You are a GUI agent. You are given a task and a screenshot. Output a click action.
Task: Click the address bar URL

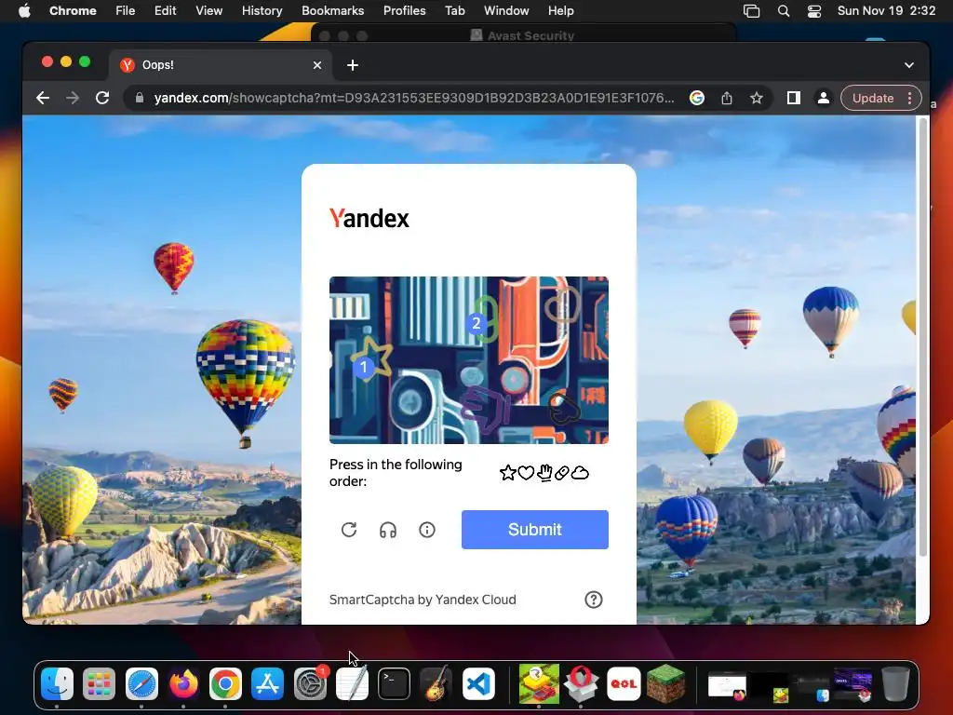[413, 98]
